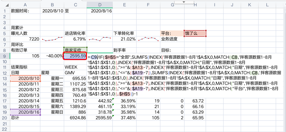Screen dimensions: 286x132
Task: Select column L header
Action: pyautogui.click(x=267, y=5)
